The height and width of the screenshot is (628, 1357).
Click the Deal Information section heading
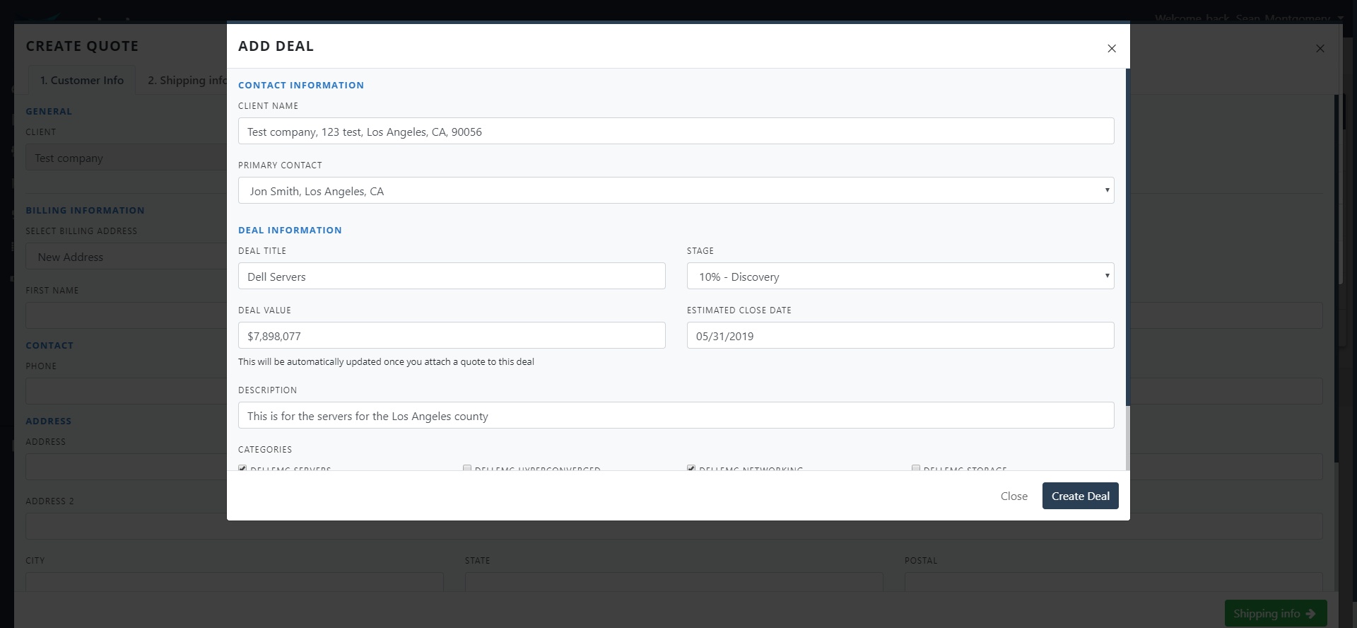pos(290,230)
